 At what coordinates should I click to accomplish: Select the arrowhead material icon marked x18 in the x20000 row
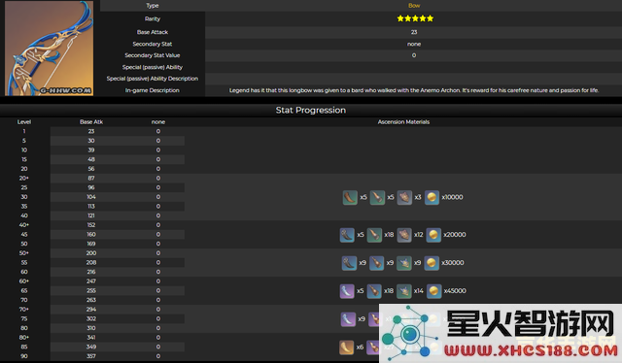coord(374,235)
